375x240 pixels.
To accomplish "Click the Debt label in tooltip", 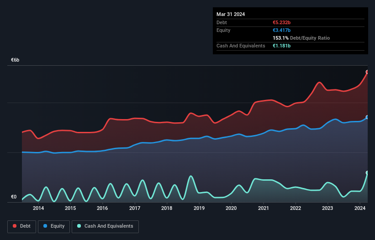I will 222,22.
